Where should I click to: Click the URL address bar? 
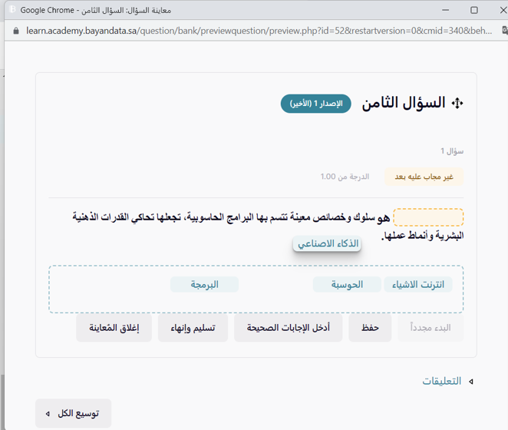pos(253,31)
